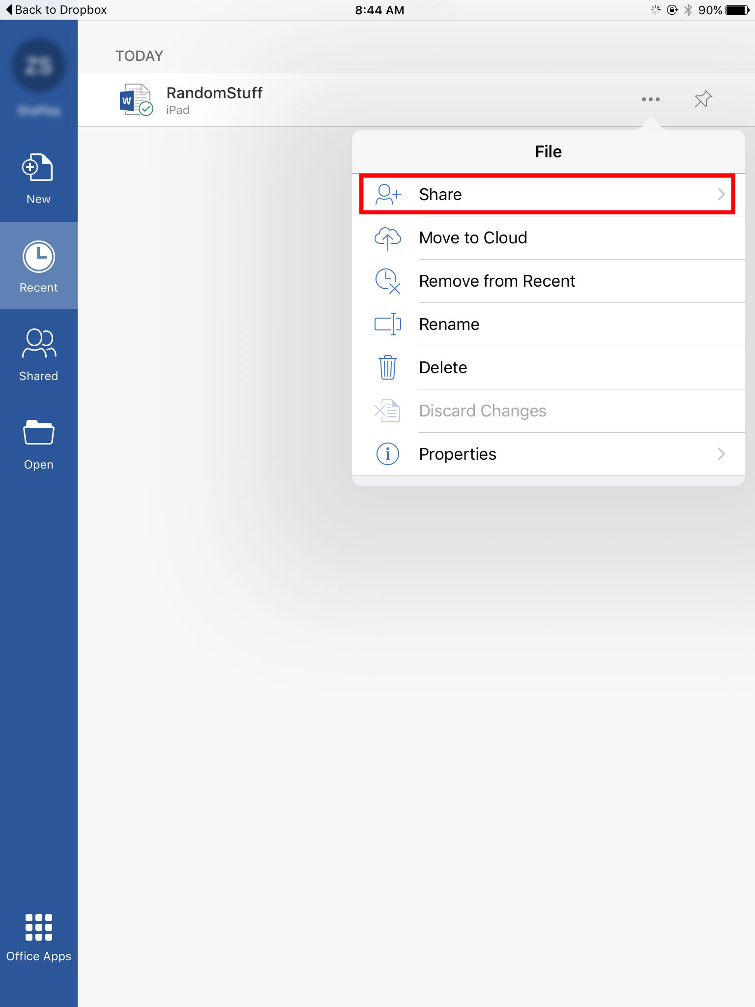This screenshot has width=755, height=1007.
Task: Expand the Properties chevron arrow
Action: tap(721, 454)
